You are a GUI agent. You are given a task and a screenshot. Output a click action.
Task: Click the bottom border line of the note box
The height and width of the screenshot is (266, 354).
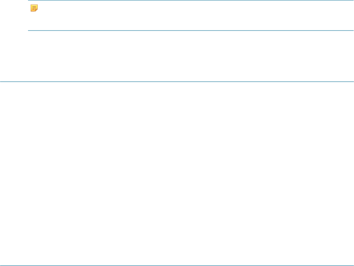(191, 31)
